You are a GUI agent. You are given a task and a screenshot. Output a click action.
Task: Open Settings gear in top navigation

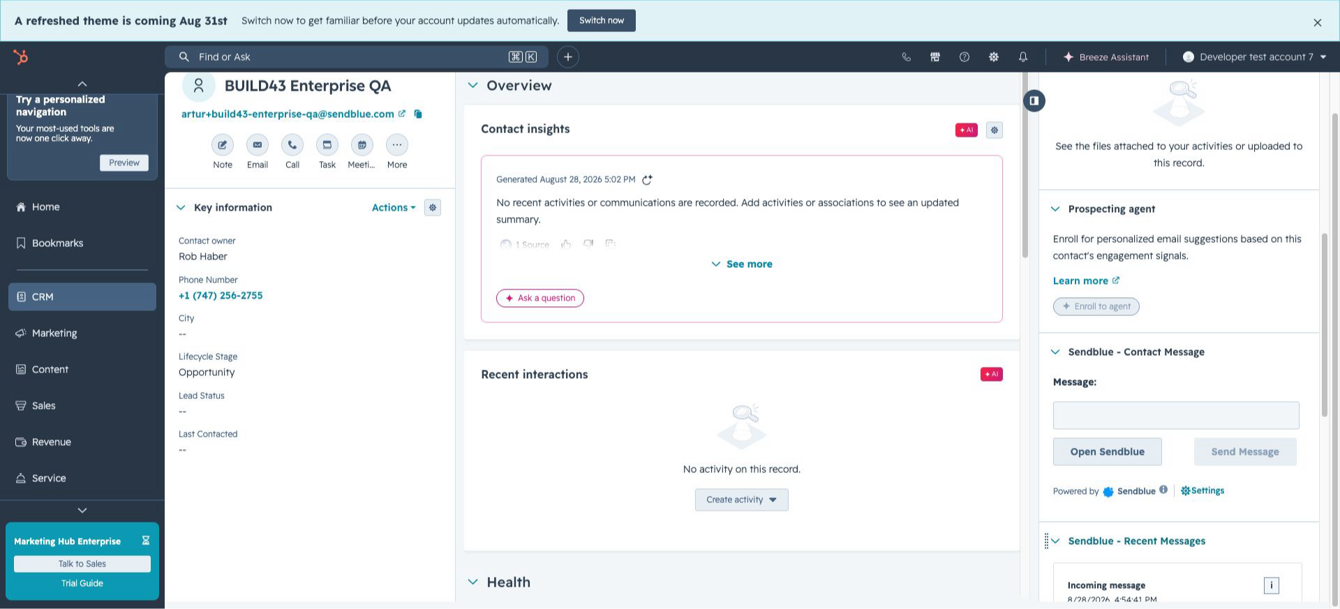click(x=994, y=57)
